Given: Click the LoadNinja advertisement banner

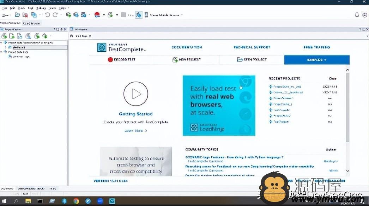Looking at the screenshot, I should point(219,105).
